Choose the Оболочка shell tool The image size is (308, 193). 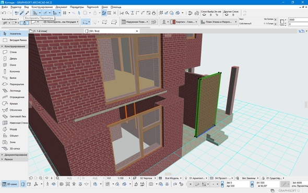[14, 110]
